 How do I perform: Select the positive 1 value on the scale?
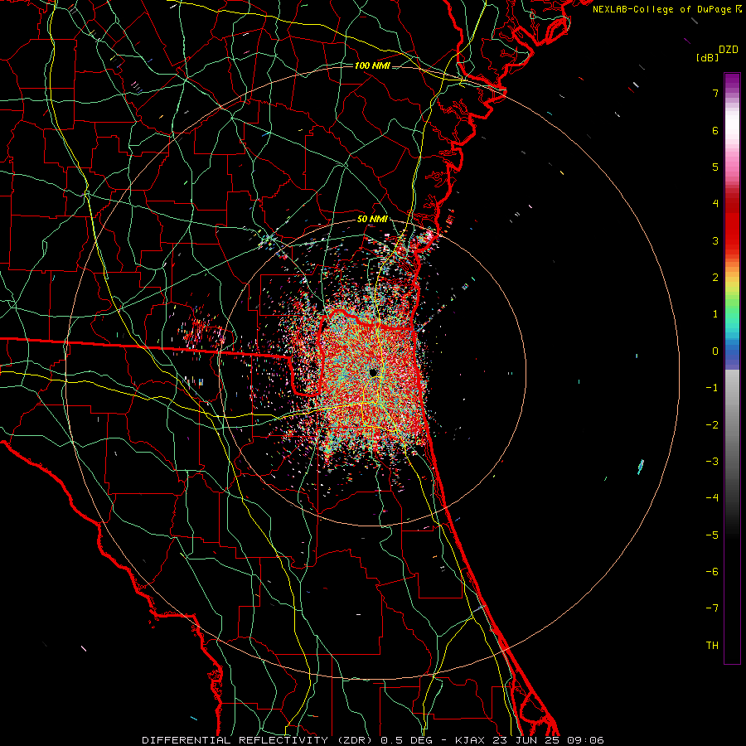click(715, 314)
